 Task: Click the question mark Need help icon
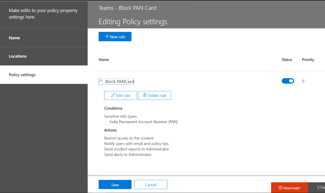pyautogui.click(x=280, y=188)
